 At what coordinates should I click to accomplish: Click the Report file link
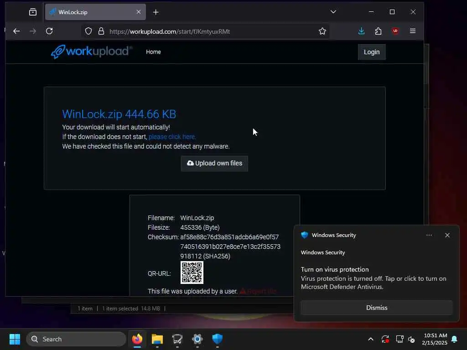[258, 291]
